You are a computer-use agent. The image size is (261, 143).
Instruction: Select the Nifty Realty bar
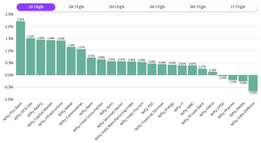click(41, 57)
